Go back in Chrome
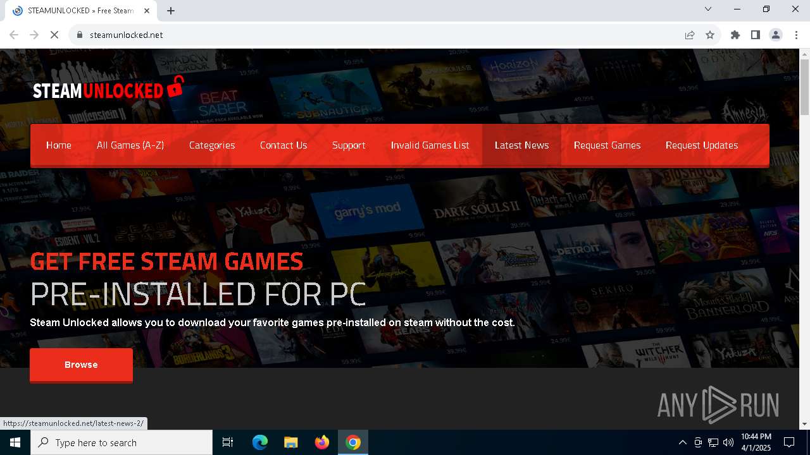This screenshot has height=455, width=810. [14, 35]
